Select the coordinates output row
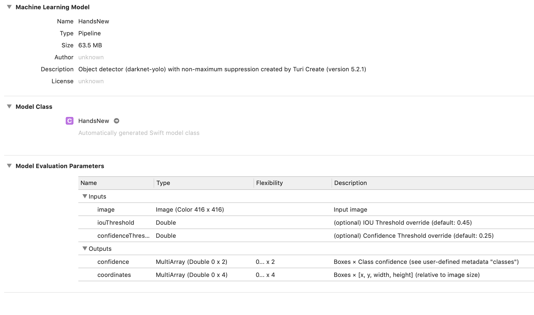The width and height of the screenshot is (534, 315). tap(114, 275)
